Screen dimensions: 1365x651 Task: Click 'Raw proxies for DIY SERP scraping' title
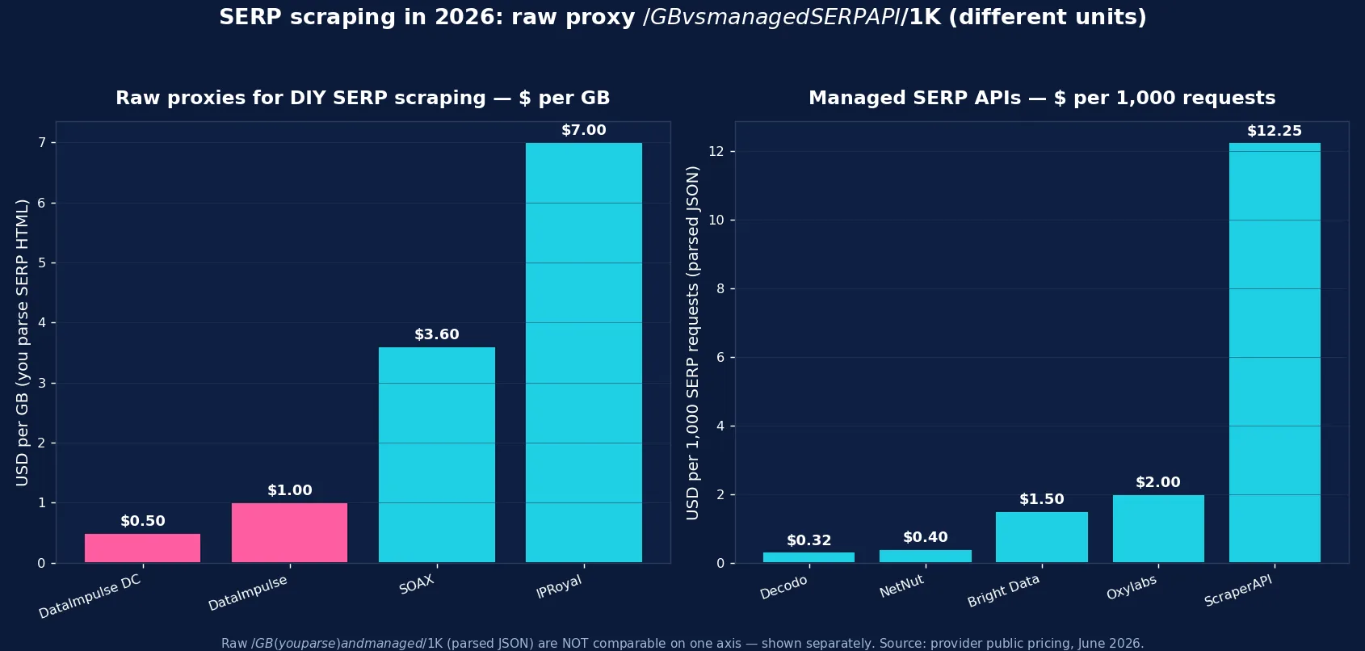[x=363, y=98]
